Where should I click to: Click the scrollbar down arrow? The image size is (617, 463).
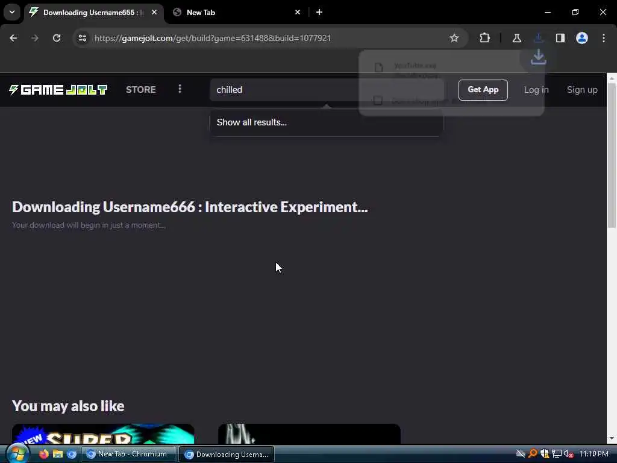pos(612,438)
